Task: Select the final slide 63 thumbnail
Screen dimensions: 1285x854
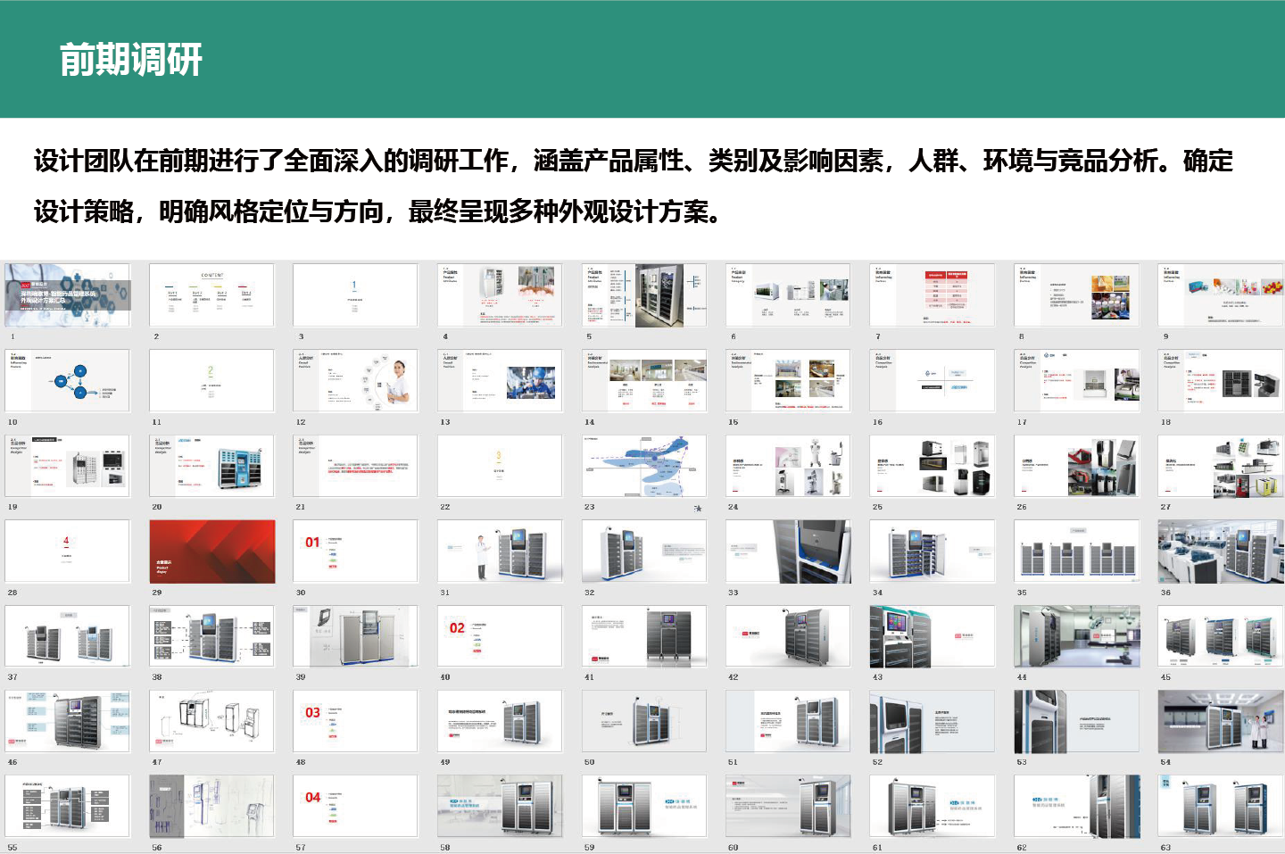Action: 1220,805
